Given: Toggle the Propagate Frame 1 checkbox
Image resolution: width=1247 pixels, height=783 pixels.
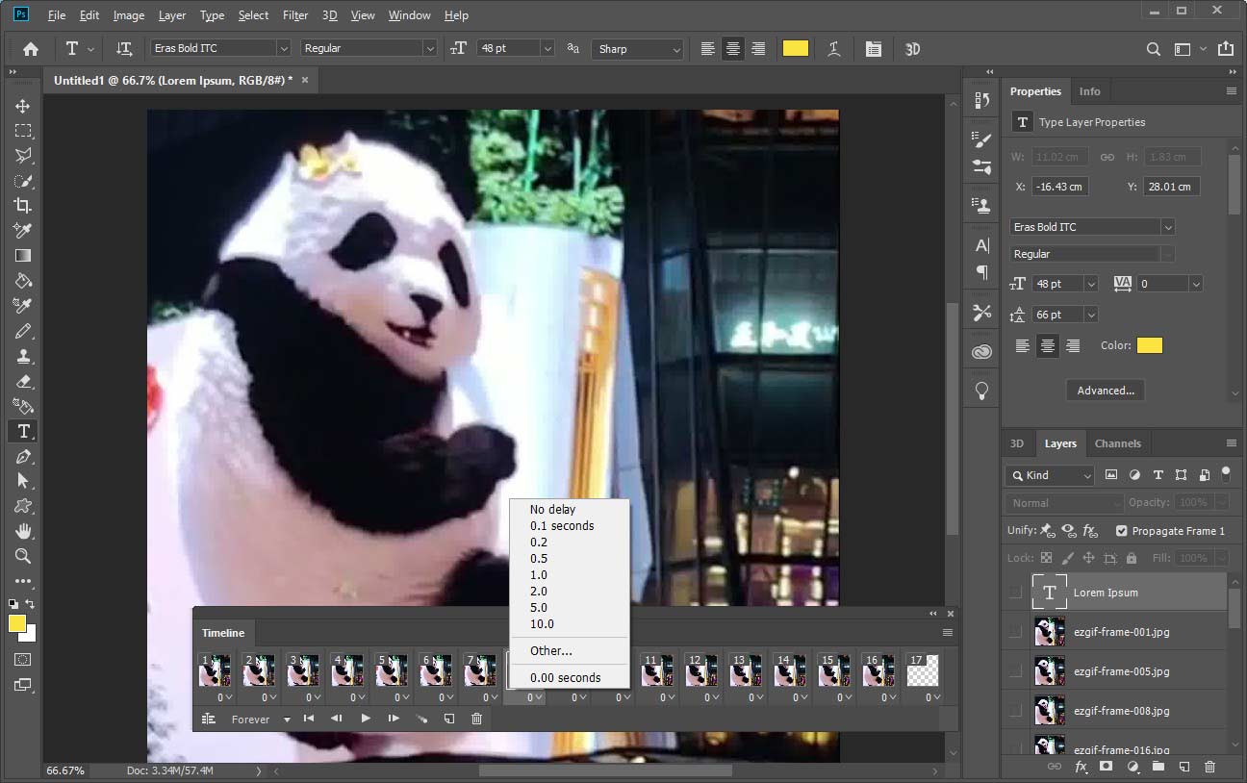Looking at the screenshot, I should [1121, 531].
